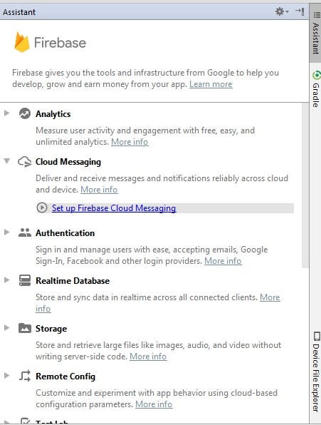321x425 pixels.
Task: Click the Remote Config heading text
Action: point(65,377)
